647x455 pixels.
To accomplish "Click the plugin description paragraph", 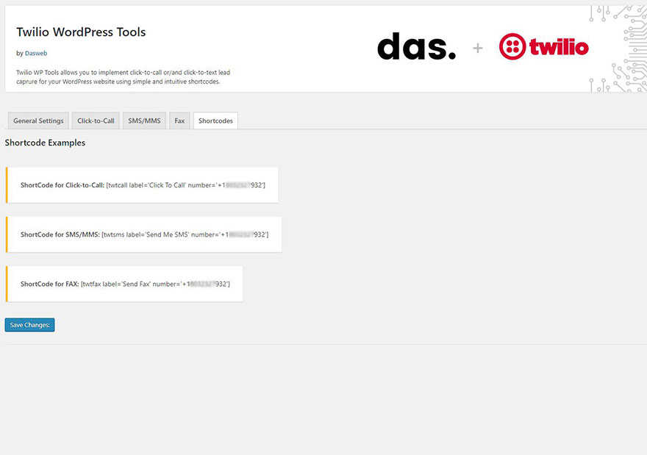I will pos(124,77).
